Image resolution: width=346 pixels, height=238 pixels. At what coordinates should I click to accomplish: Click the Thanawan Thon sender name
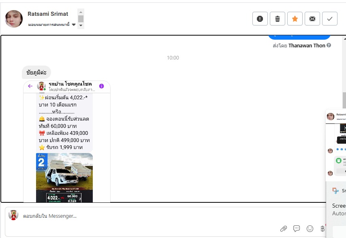click(307, 46)
